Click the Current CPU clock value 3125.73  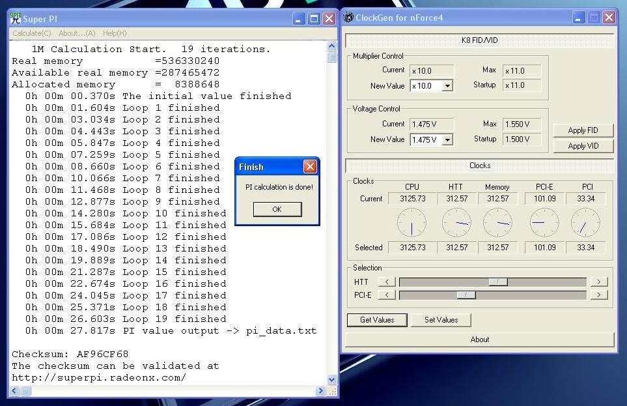pyautogui.click(x=412, y=199)
